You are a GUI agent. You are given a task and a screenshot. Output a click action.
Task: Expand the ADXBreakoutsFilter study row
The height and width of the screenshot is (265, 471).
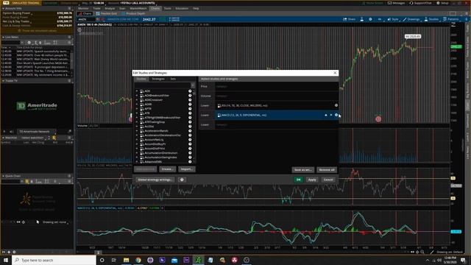click(137, 96)
